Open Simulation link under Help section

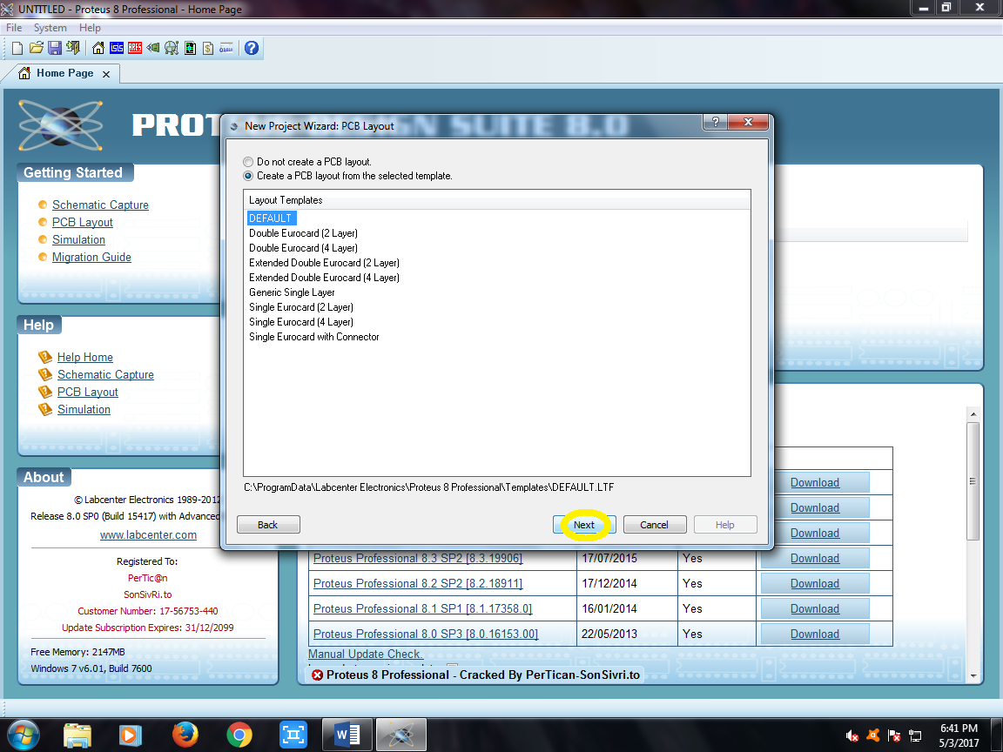84,408
